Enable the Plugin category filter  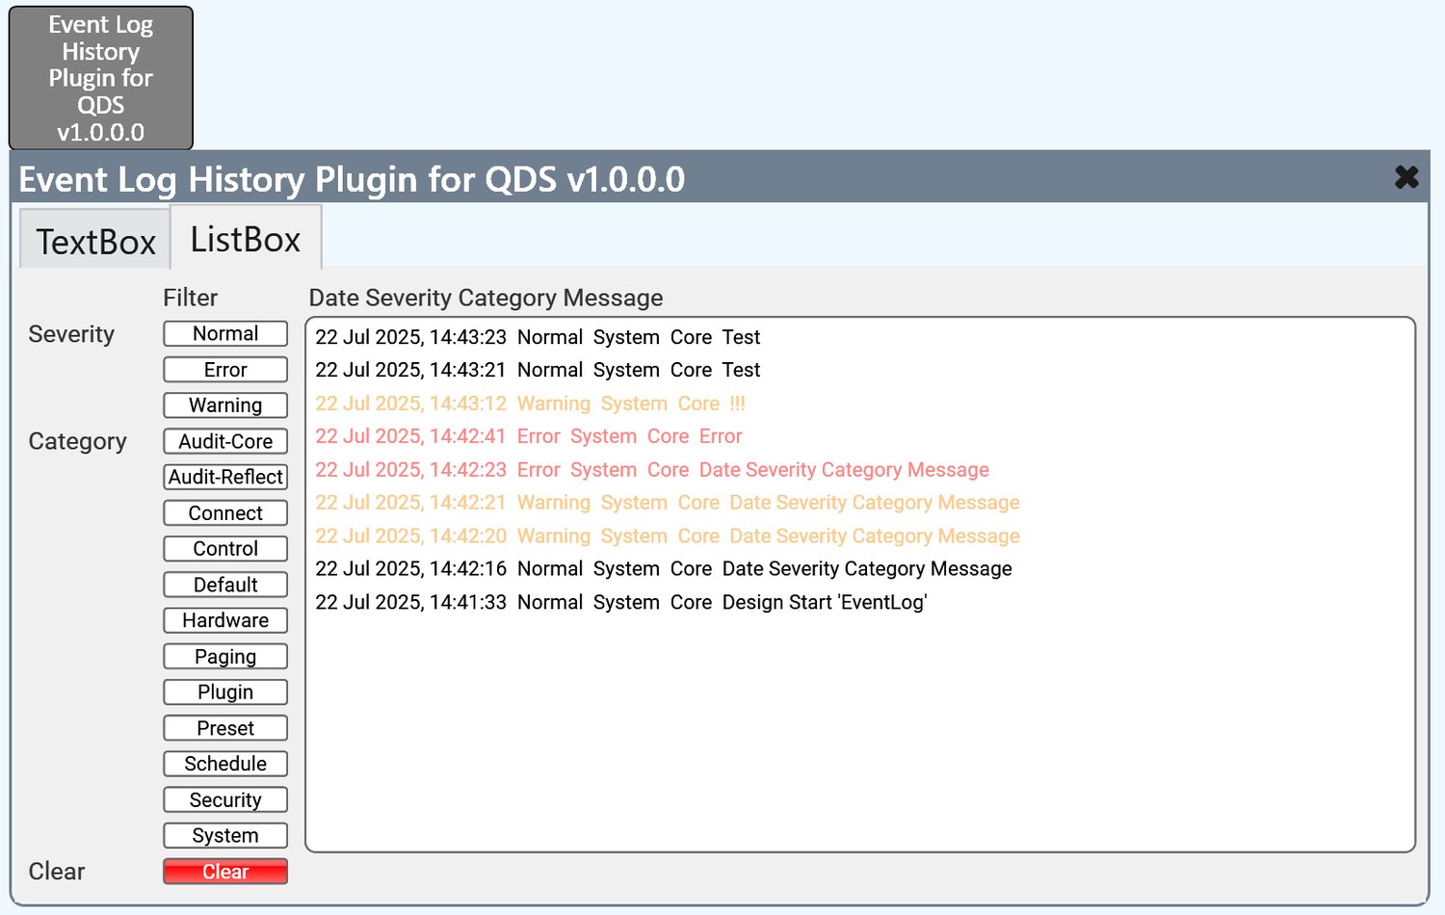pyautogui.click(x=225, y=693)
